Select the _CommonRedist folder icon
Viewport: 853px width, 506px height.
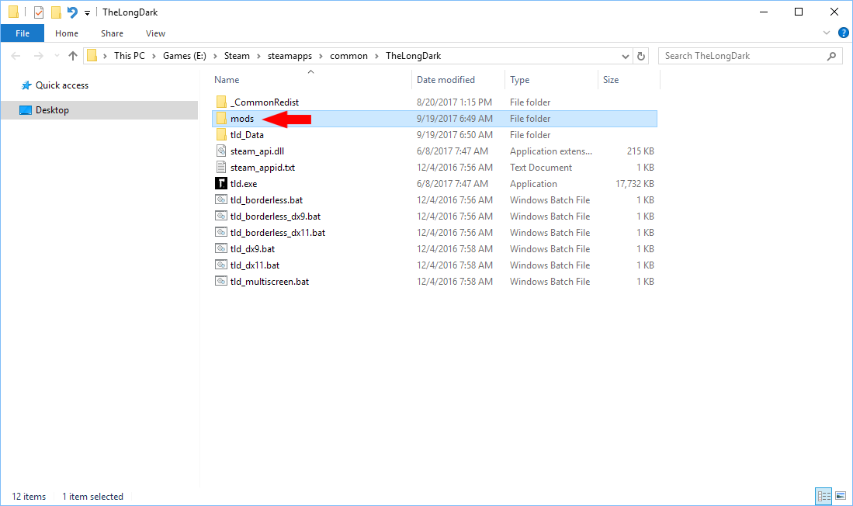coord(221,102)
